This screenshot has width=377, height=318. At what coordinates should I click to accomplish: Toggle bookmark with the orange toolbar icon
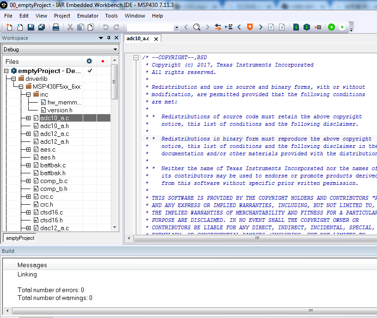pos(250,27)
